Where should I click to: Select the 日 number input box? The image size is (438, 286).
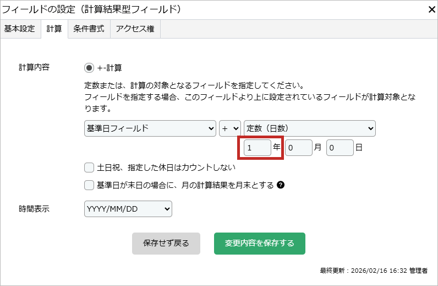[x=340, y=148]
